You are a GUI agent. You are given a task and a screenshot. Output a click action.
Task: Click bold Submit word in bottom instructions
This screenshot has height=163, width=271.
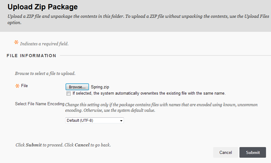coord(34,145)
